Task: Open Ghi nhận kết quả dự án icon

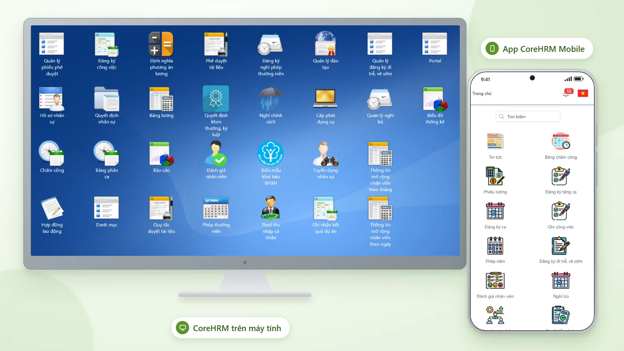Action: point(325,208)
